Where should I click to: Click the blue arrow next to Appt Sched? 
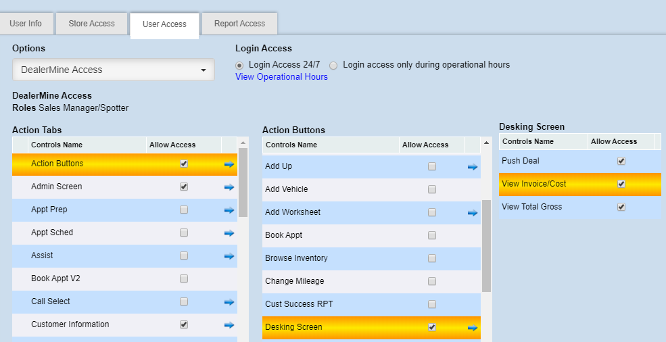coord(229,233)
